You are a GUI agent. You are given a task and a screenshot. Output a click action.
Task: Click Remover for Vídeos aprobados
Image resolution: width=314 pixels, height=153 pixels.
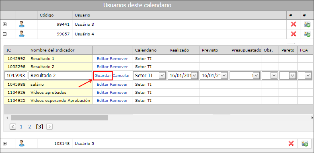point(119,93)
